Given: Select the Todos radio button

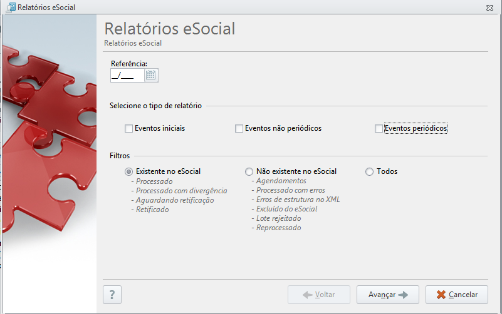Looking at the screenshot, I should click(x=370, y=172).
